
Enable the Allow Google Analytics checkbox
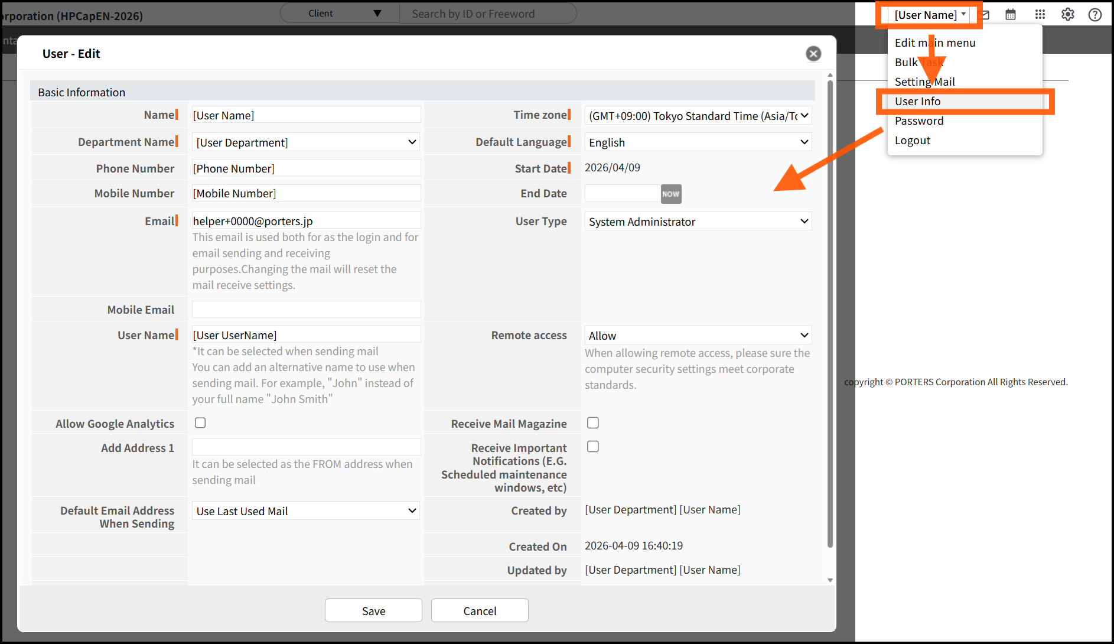tap(200, 423)
